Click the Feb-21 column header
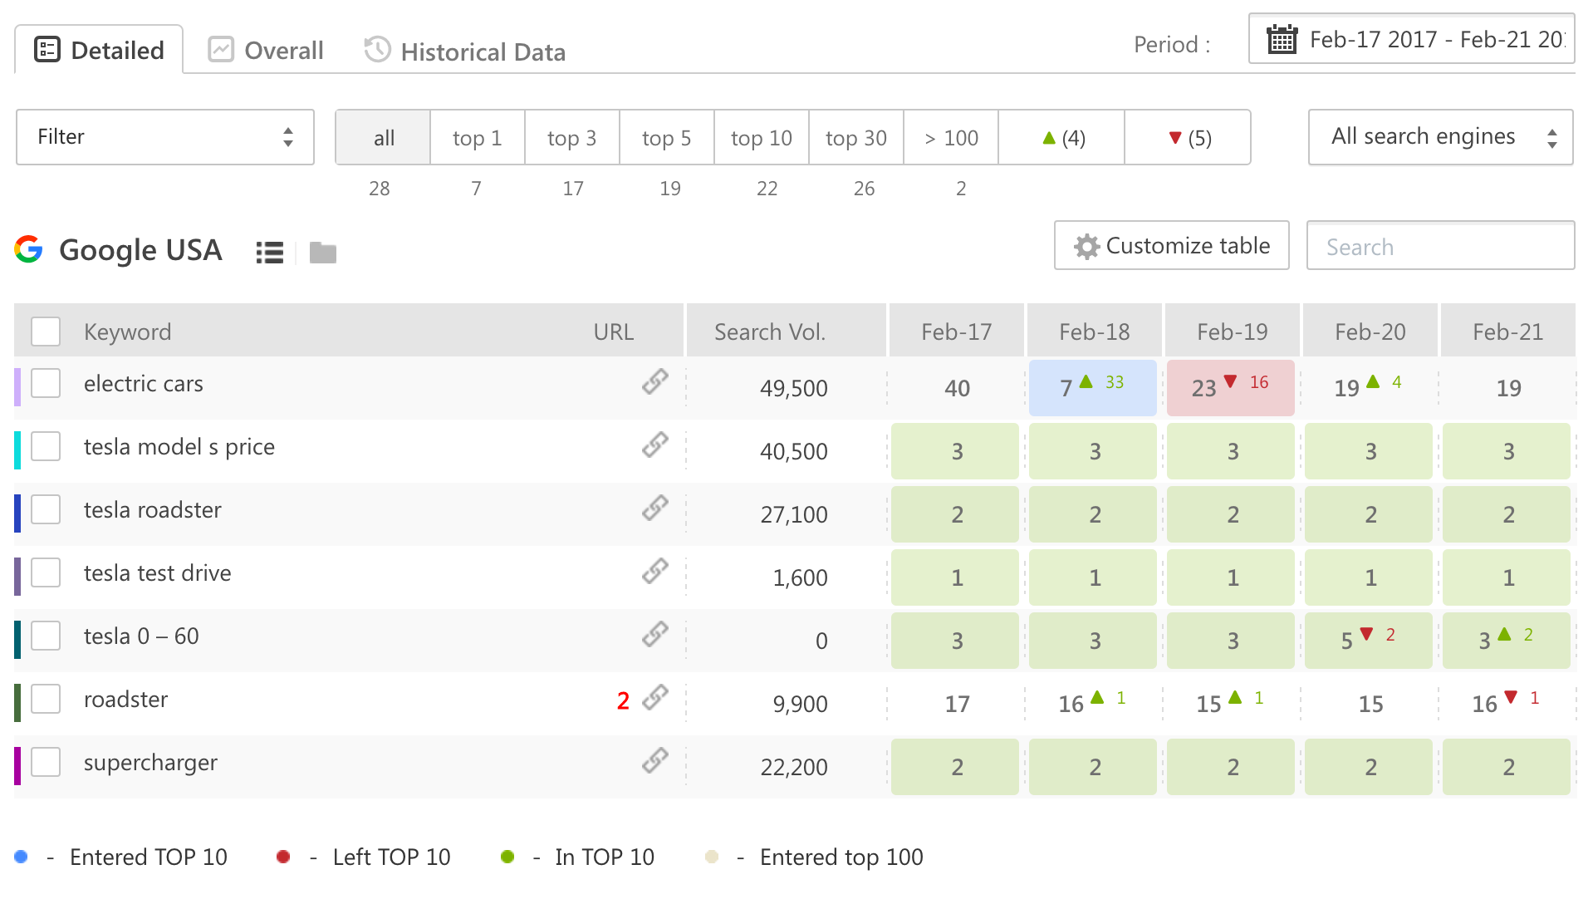This screenshot has height=899, width=1593. [1507, 331]
